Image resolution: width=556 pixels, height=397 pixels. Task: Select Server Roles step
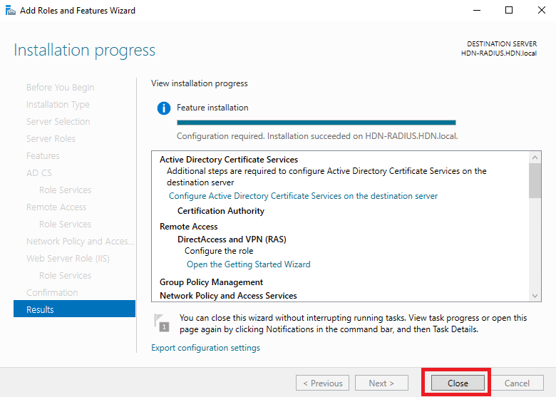point(51,138)
